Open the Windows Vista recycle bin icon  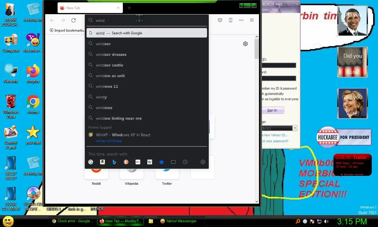point(11,106)
